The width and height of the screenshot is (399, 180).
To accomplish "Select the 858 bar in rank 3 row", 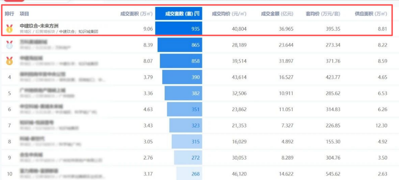I will pos(181,61).
